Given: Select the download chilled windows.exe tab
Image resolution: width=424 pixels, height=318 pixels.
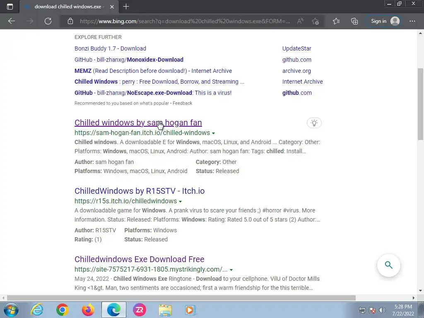Looking at the screenshot, I should pos(69,7).
